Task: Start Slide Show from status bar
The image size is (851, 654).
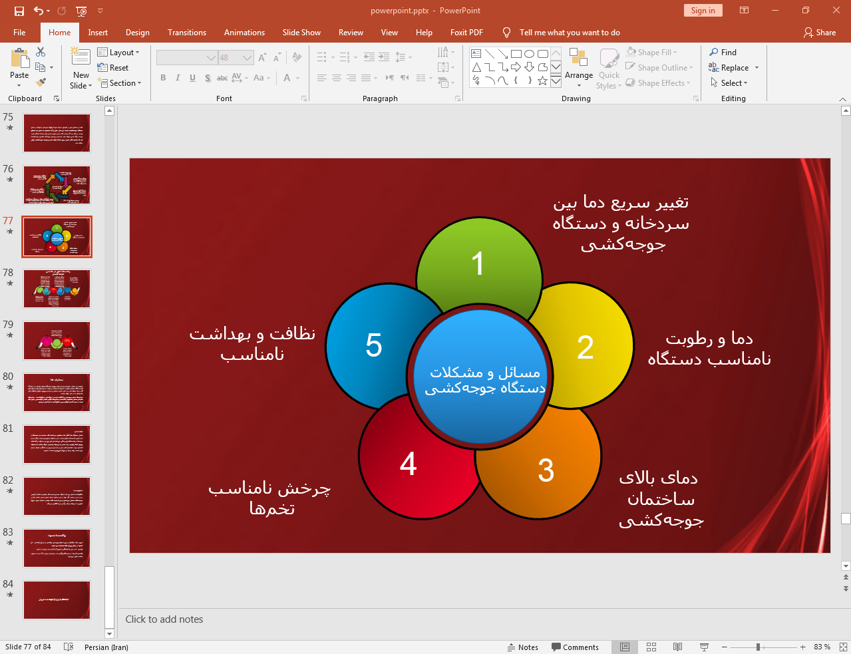Action: 704,647
